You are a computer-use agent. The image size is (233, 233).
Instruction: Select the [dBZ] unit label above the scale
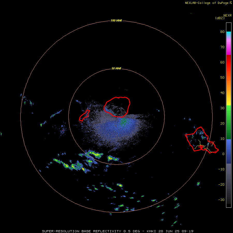[x=220, y=18]
